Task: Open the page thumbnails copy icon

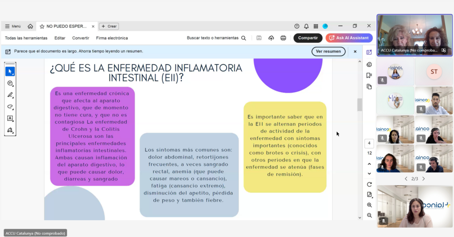Action: (369, 86)
